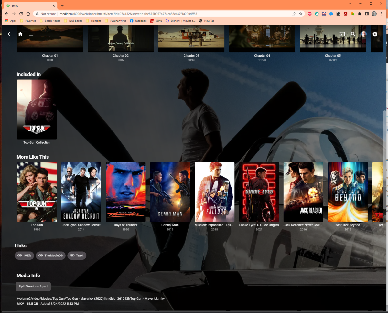388x313 pixels.
Task: Open Star Trek Beyond poster
Action: pos(348,192)
